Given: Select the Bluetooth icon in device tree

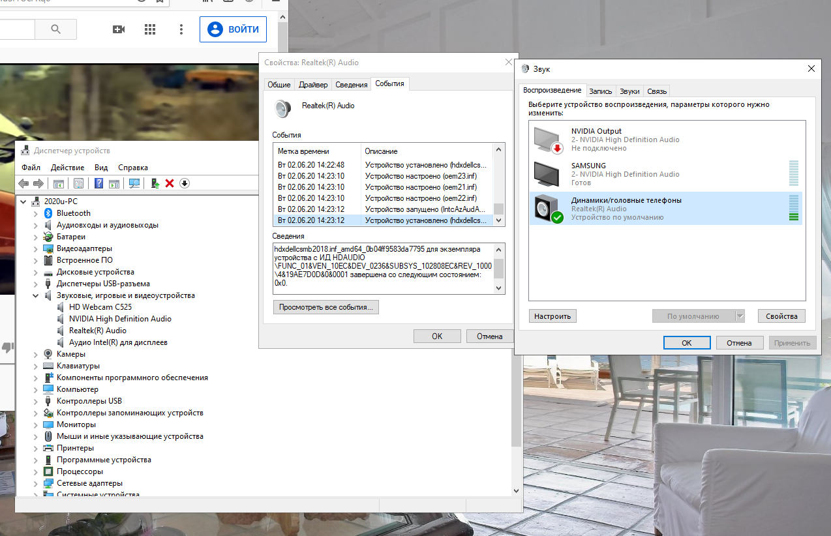Looking at the screenshot, I should 48,213.
